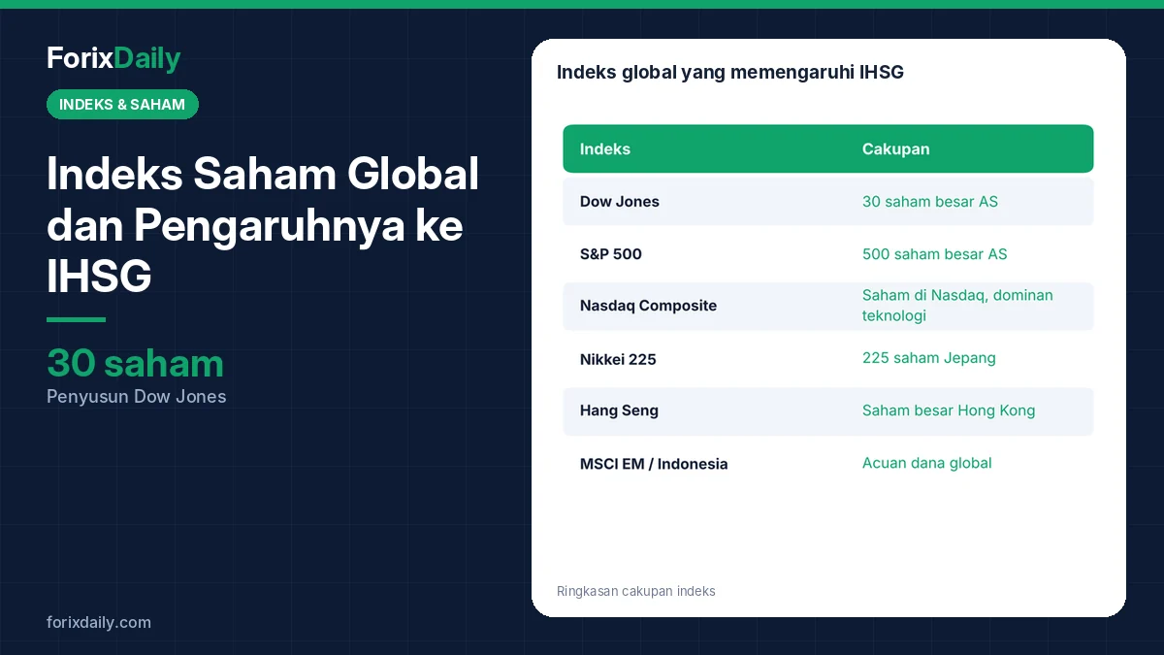
Task: Click the 'Saham di Nasdaq, dominan teknologi' cell
Action: [x=957, y=306]
